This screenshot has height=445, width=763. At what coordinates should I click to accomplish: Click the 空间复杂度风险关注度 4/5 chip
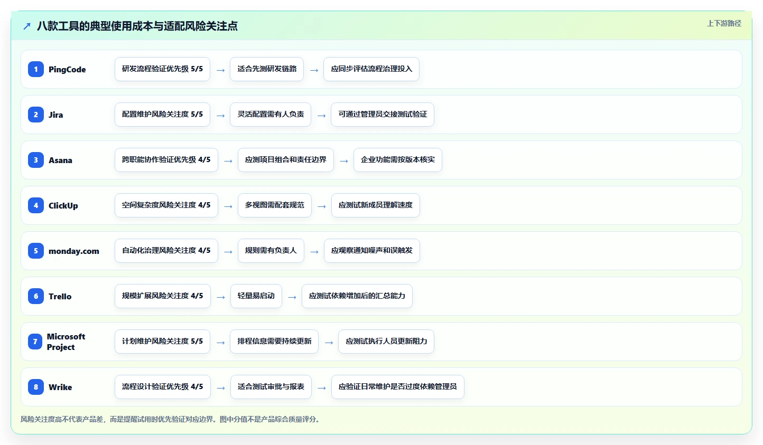coord(166,205)
